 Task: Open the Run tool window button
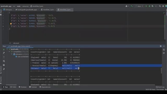click(5, 87)
